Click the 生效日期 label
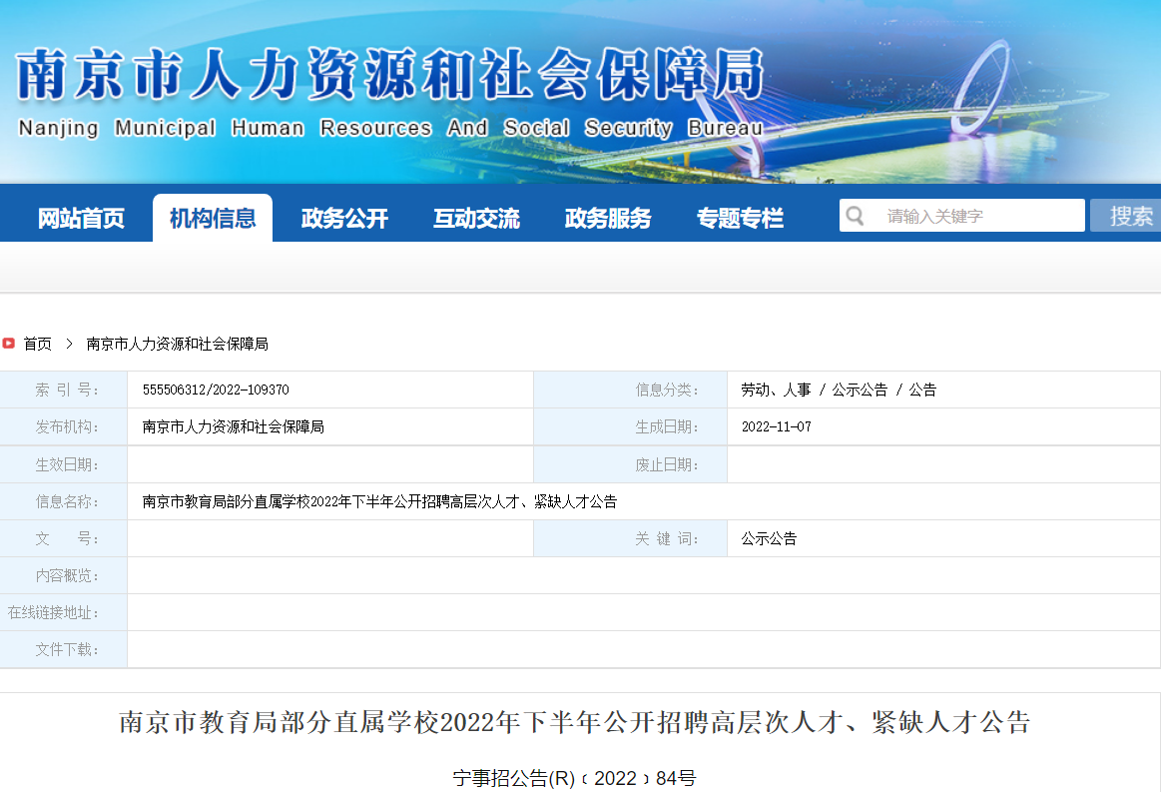Image resolution: width=1161 pixels, height=792 pixels. point(67,464)
